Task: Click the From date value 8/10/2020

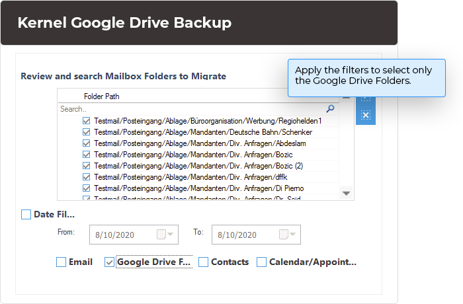Action: tap(114, 235)
